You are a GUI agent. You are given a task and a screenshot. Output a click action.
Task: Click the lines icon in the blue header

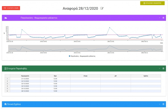pyautogui.click(x=5, y=104)
